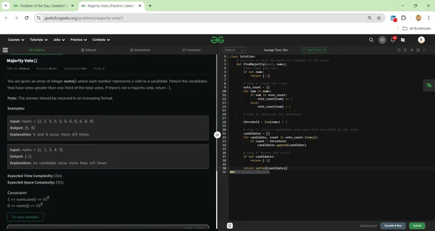
Task: Bookmark this page star icon
Action: coord(379,18)
